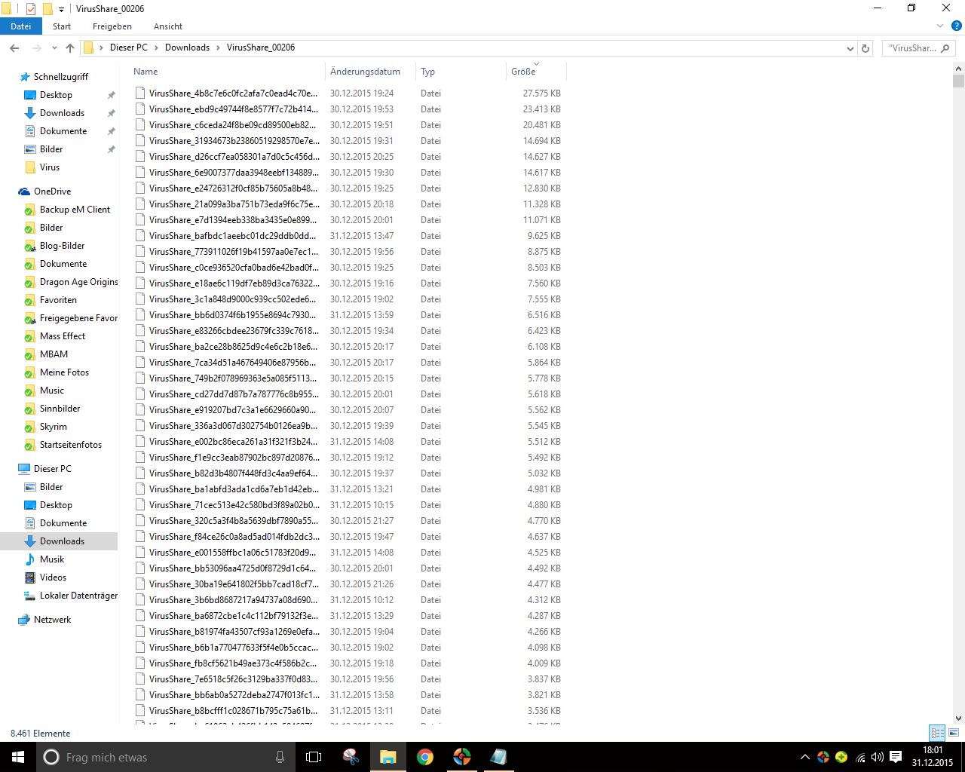Click the Properties icon in the title bar

click(31, 8)
